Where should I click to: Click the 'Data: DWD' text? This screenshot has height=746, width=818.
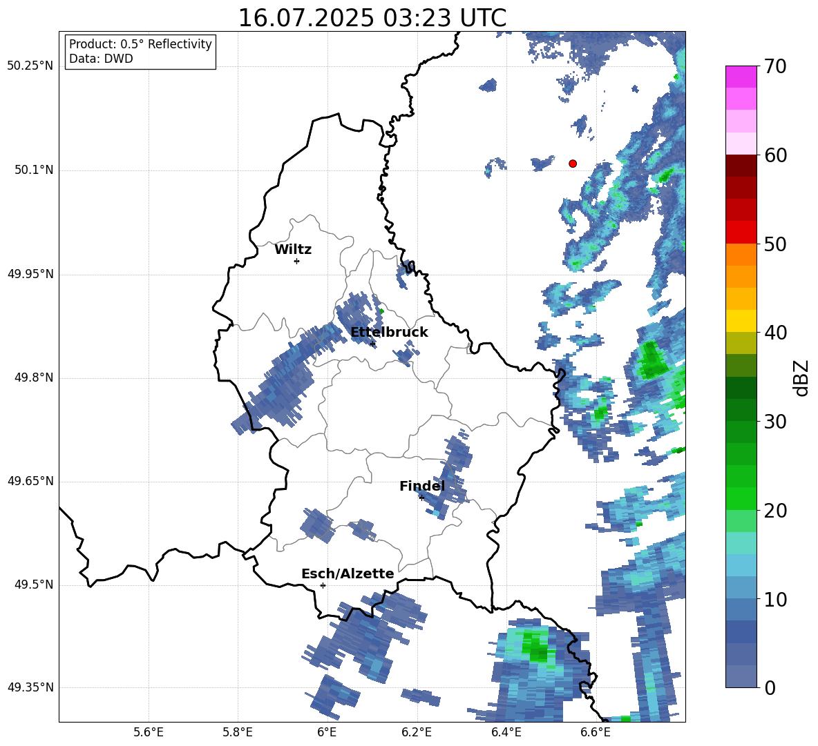pyautogui.click(x=101, y=59)
